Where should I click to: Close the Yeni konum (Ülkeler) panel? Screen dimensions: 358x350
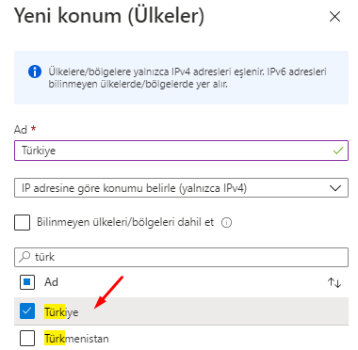pos(334,17)
